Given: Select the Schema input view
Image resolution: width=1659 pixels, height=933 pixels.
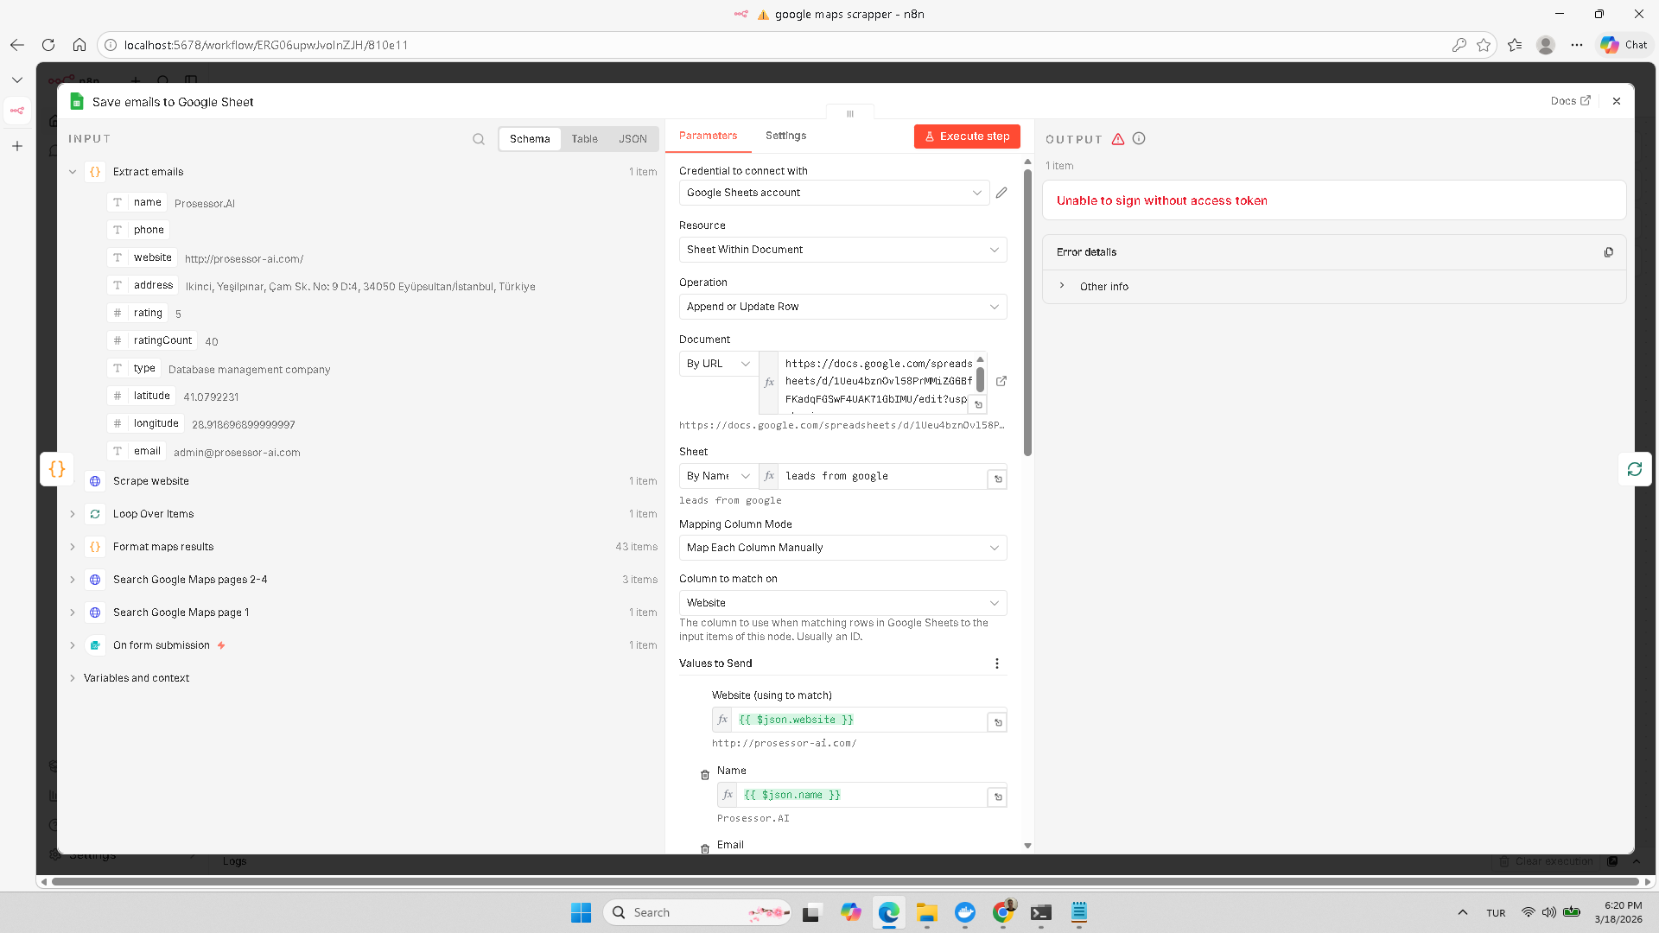Looking at the screenshot, I should 530,139.
